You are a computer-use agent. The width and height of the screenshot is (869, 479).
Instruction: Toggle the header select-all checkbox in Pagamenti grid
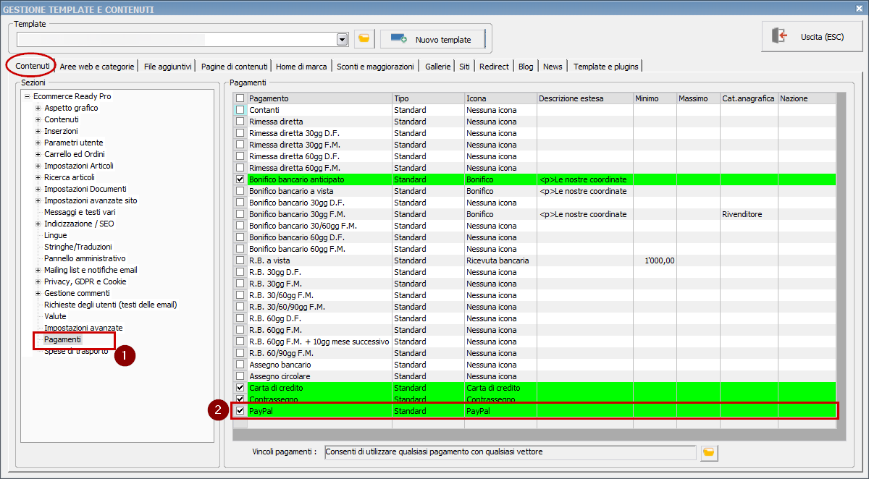click(240, 98)
